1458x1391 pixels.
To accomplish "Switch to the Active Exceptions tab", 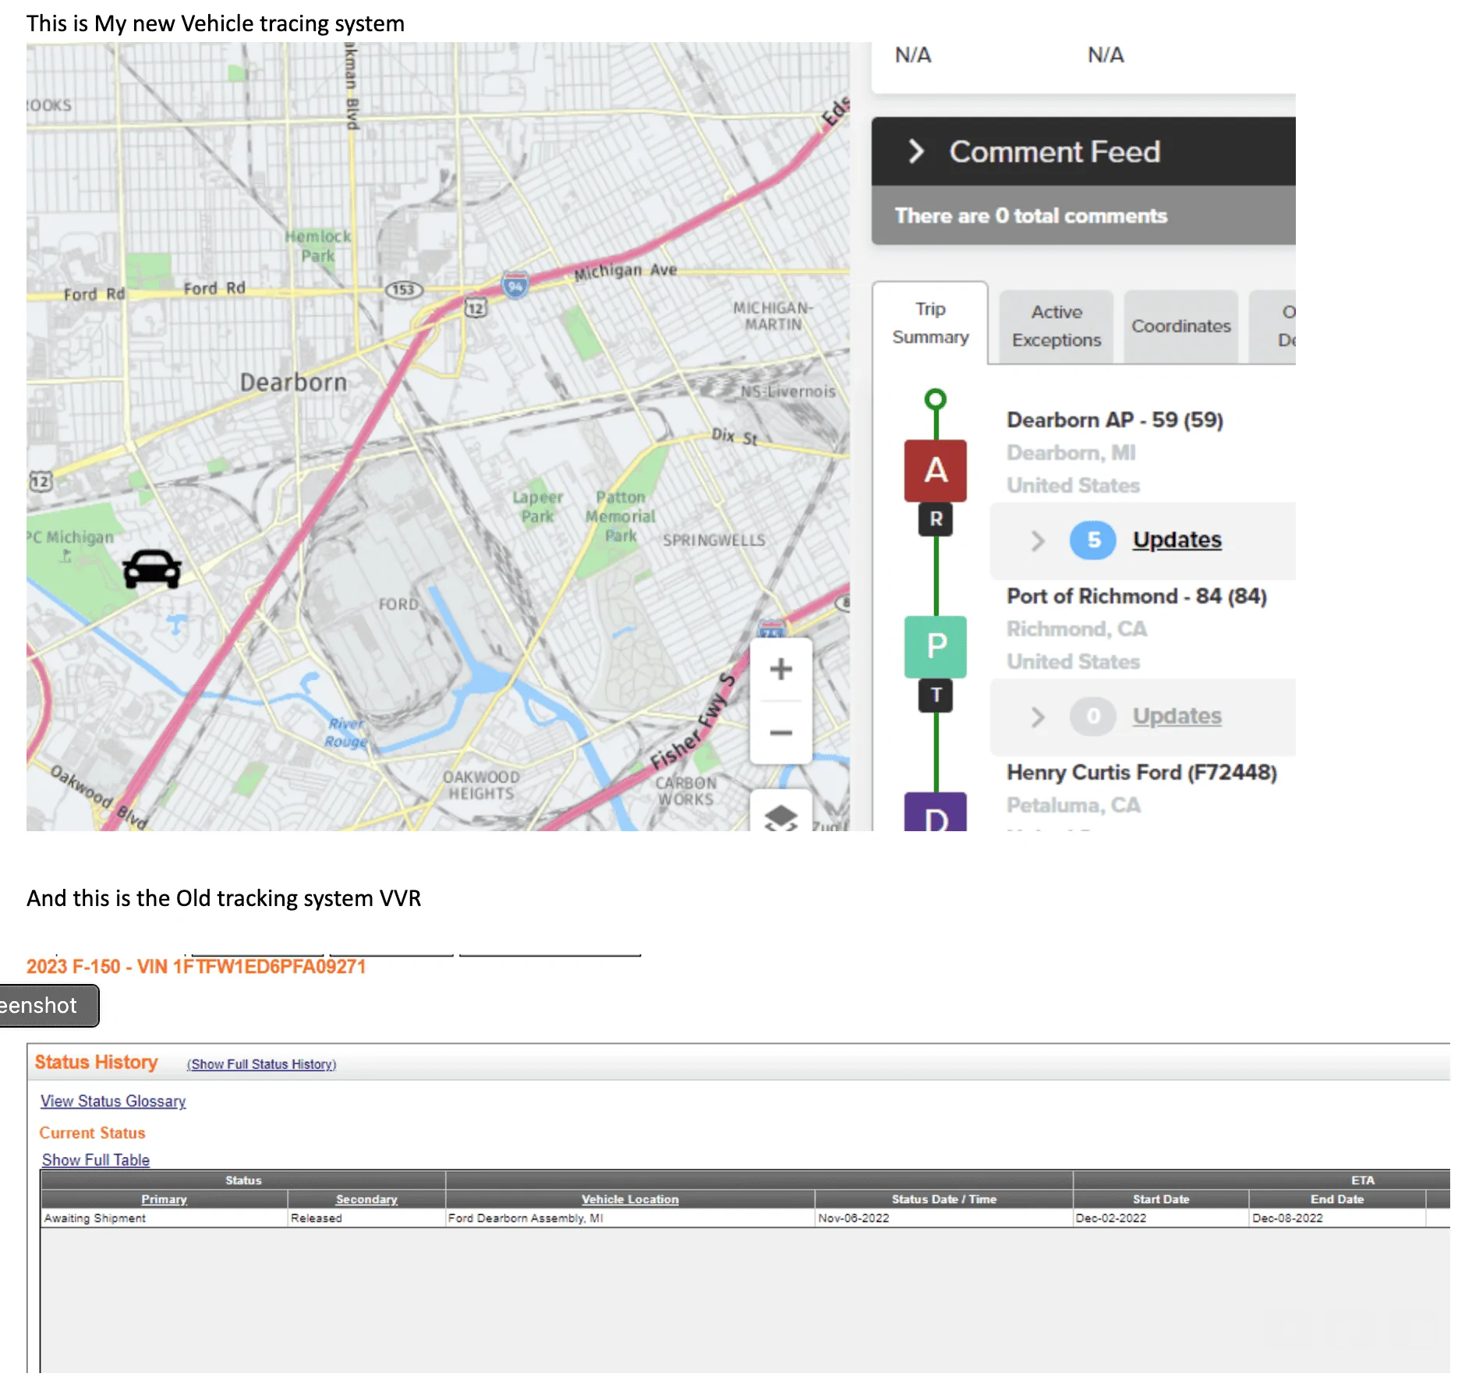I will pos(1056,326).
